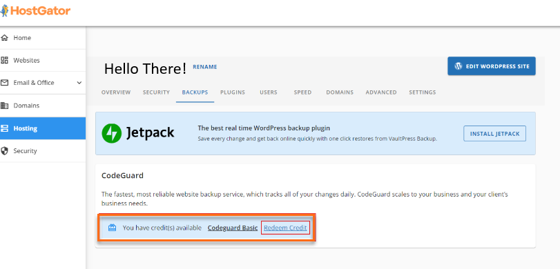The width and height of the screenshot is (560, 269).
Task: Click the WordPress logo on edit button
Action: (458, 66)
